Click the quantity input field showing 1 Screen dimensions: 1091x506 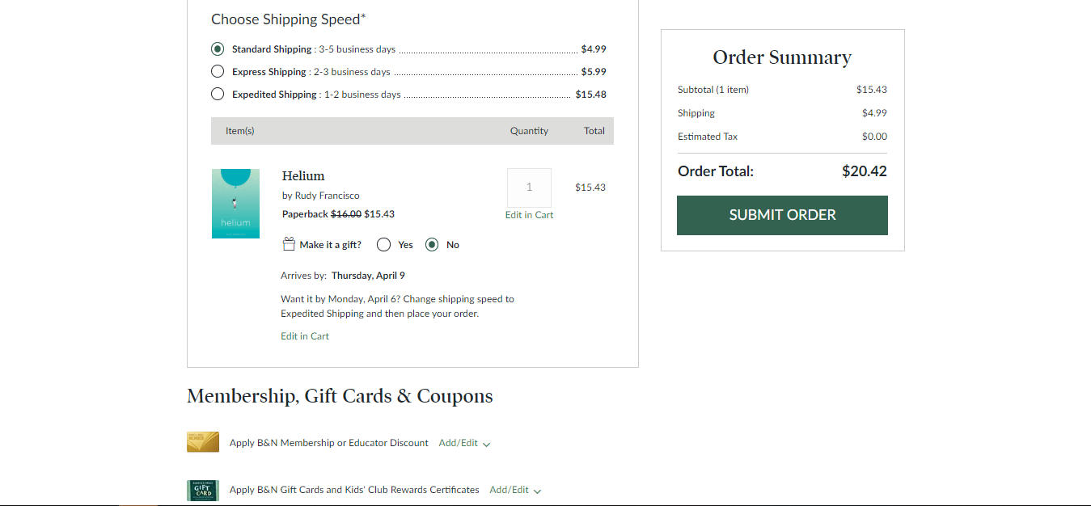[529, 187]
